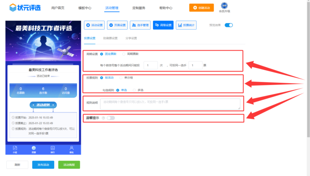Viewport: 310px width, 176px height.
Task: Toggle the 预览效果 switch
Action: [x=229, y=25]
